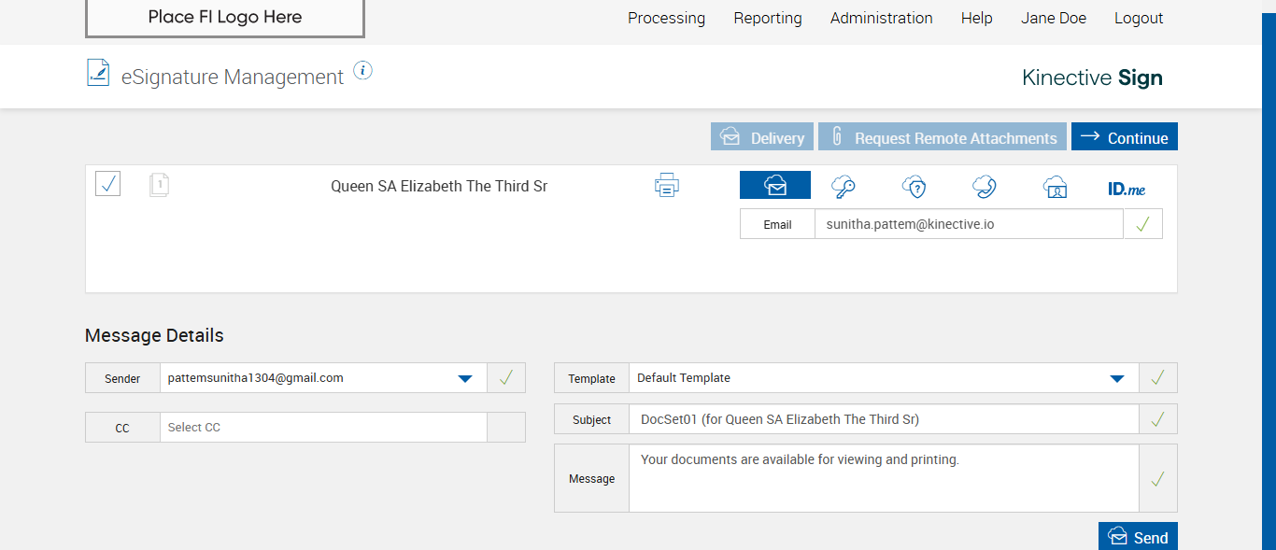The image size is (1276, 550).
Task: Click the document page icon beside checkbox
Action: pyautogui.click(x=160, y=185)
